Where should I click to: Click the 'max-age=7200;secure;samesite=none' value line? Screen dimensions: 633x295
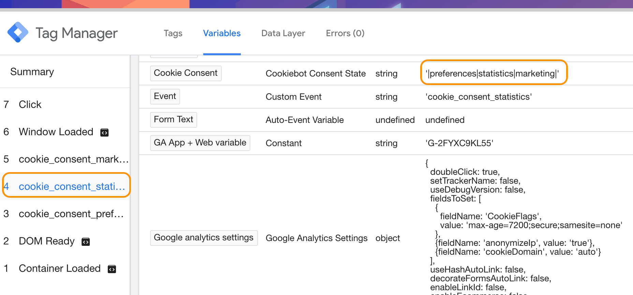tap(531, 225)
